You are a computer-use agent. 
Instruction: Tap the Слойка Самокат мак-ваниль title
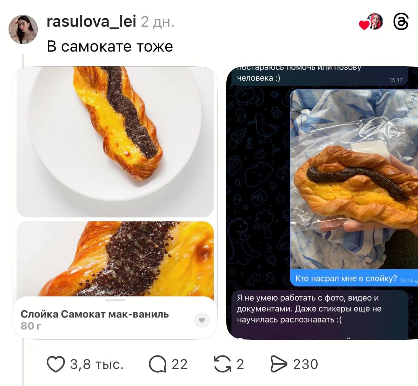pos(95,314)
